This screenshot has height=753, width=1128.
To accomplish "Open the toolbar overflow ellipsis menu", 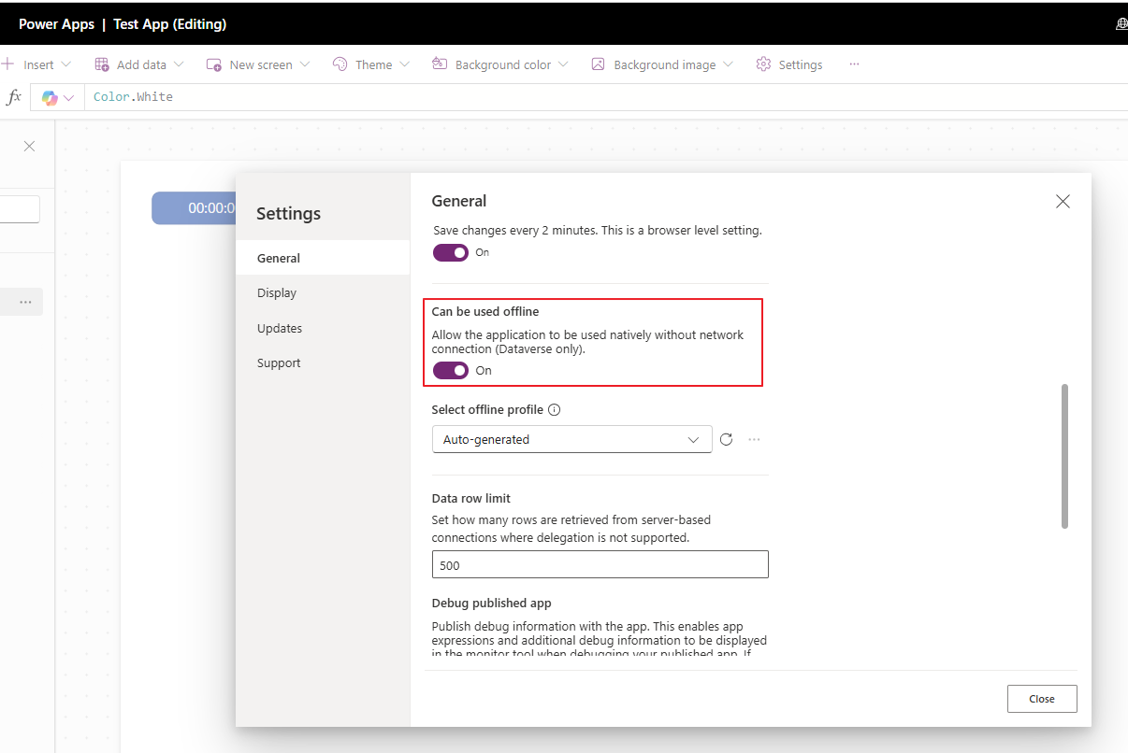I will point(854,64).
